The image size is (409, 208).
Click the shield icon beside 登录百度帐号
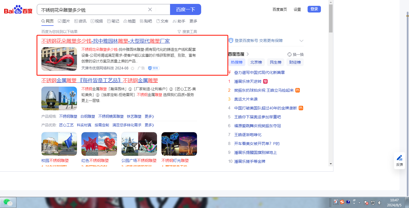coord(231,41)
